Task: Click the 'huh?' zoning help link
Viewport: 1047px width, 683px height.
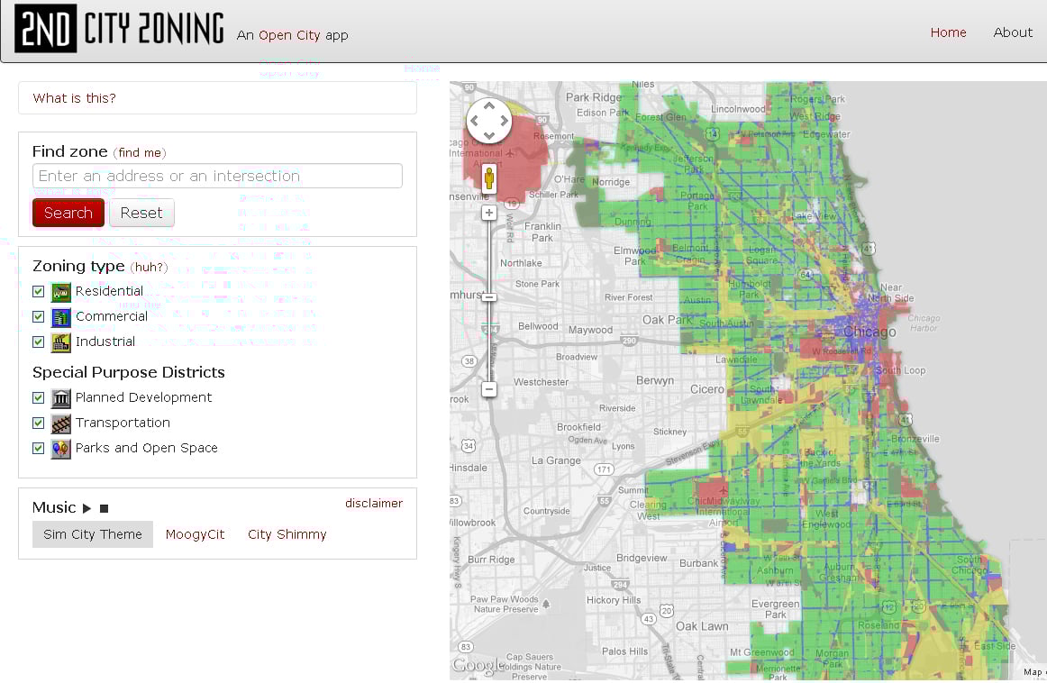Action: click(x=149, y=267)
